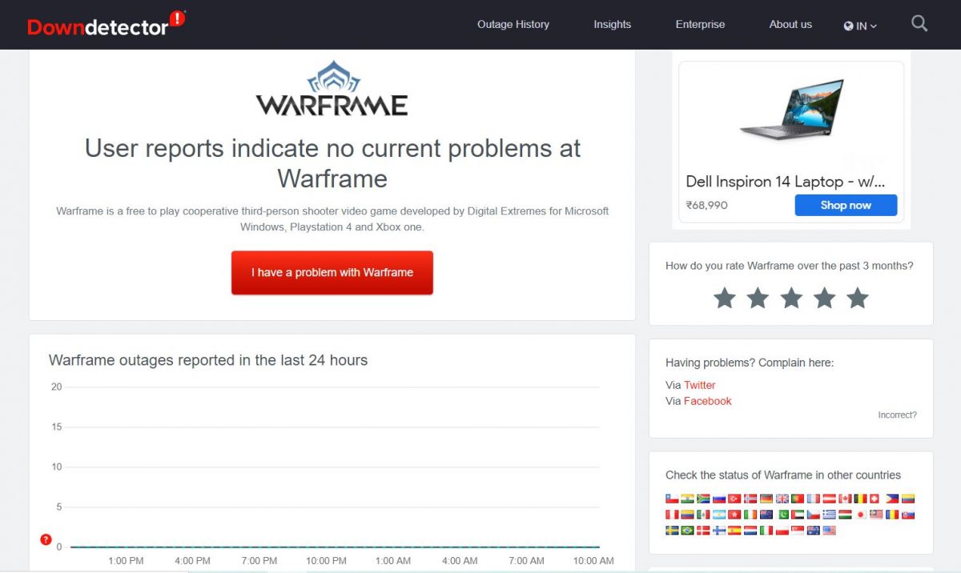Select the Canada flag

click(x=845, y=499)
